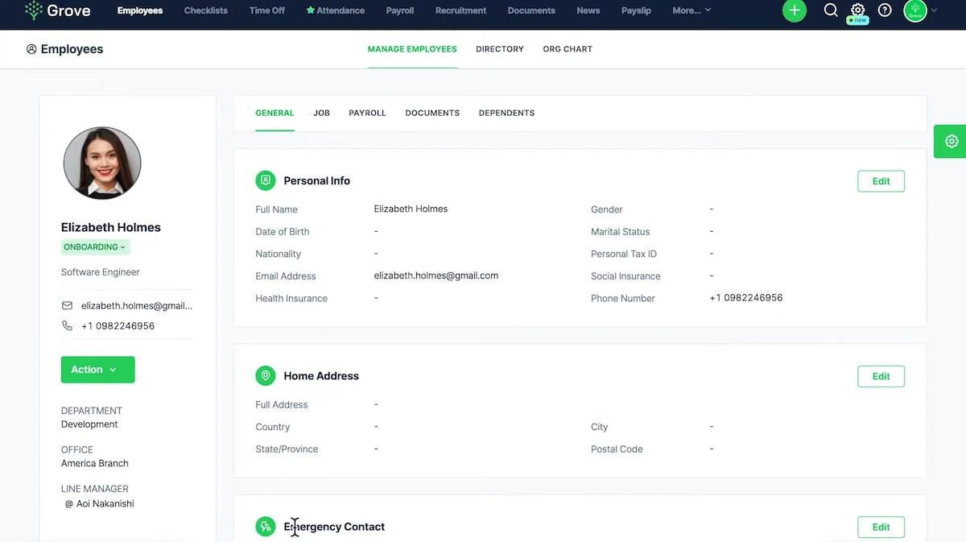966x542 pixels.
Task: Click the help question mark icon
Action: (x=885, y=10)
